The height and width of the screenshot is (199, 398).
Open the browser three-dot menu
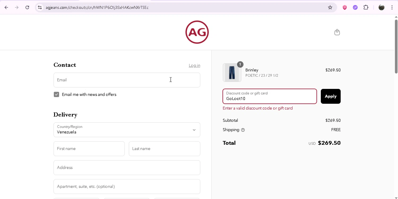click(392, 7)
